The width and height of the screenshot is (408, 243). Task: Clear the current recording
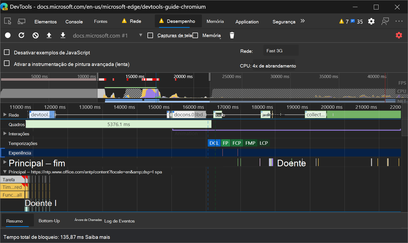(x=35, y=35)
